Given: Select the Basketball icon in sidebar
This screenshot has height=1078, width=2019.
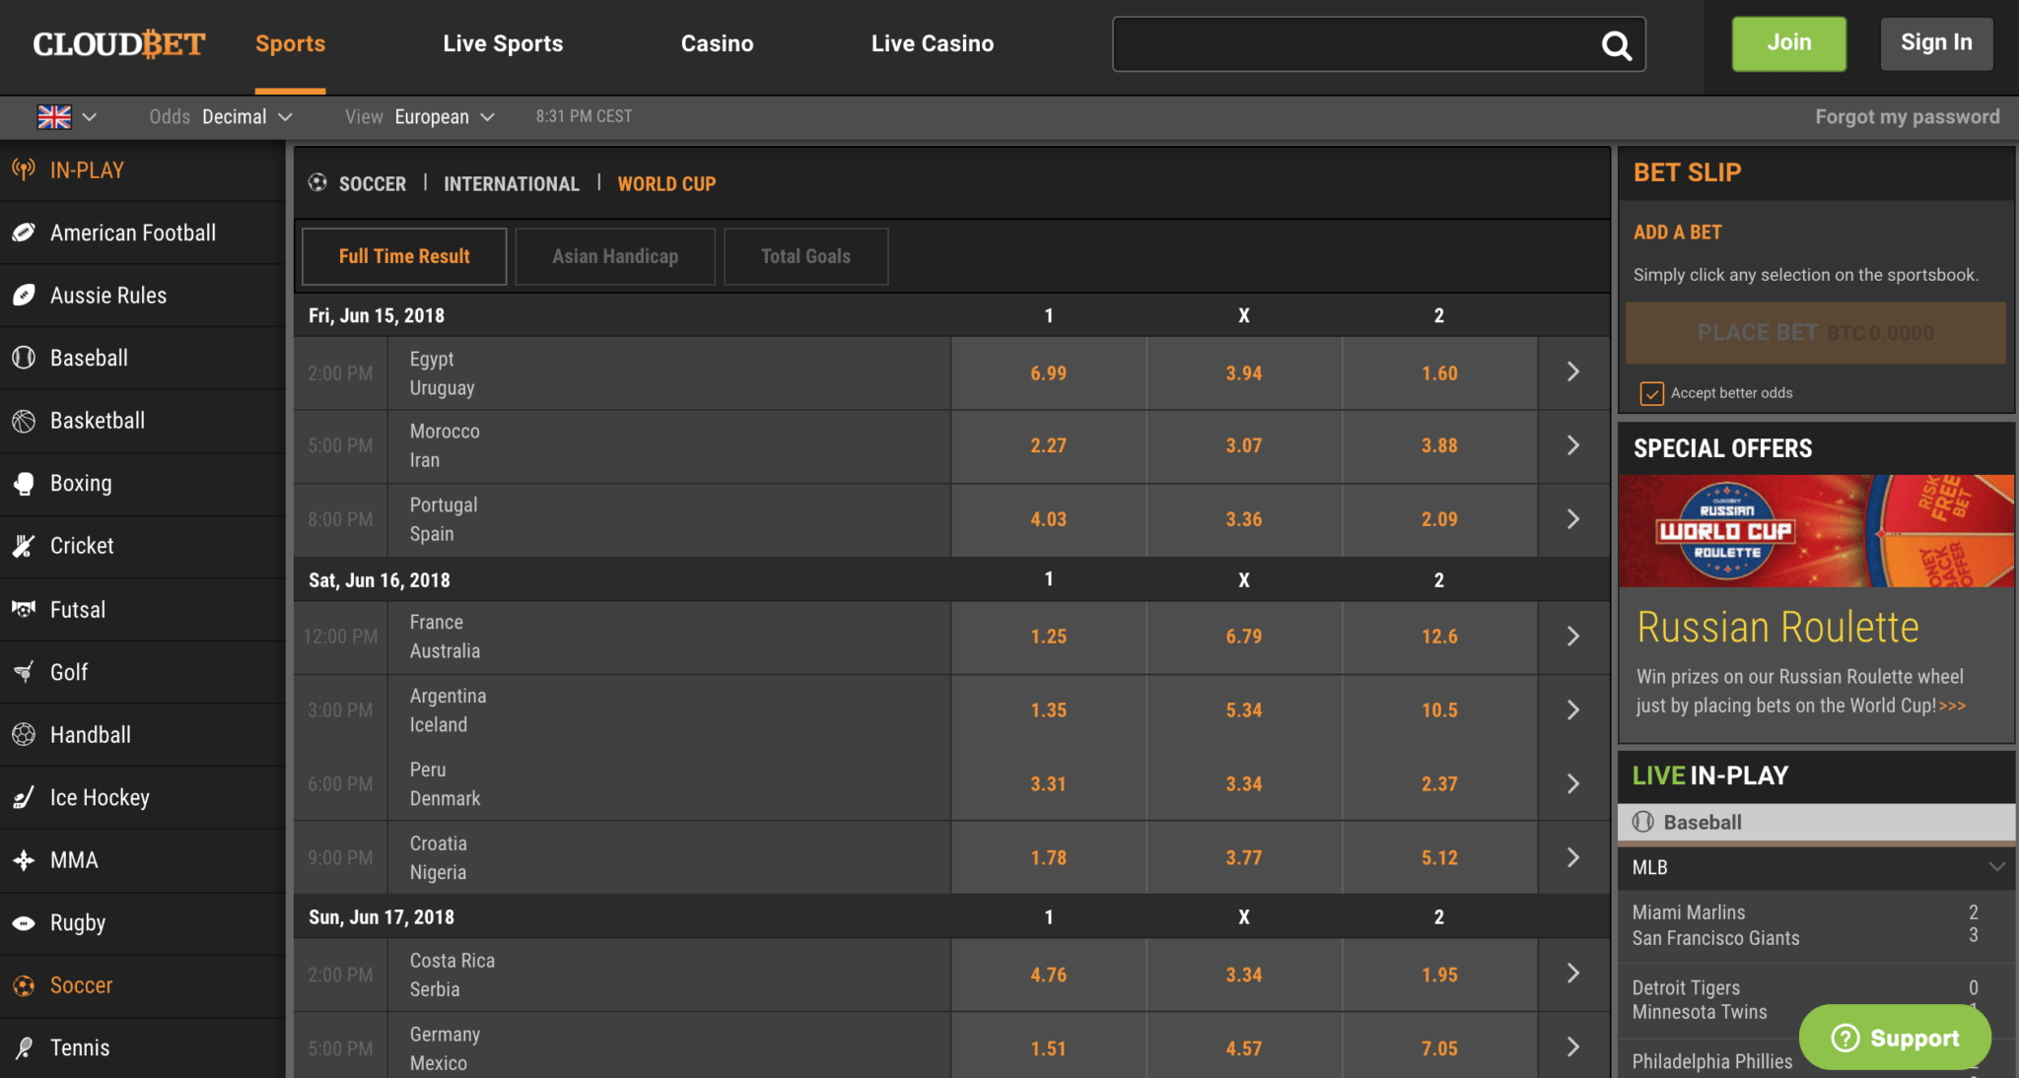Looking at the screenshot, I should pyautogui.click(x=24, y=421).
